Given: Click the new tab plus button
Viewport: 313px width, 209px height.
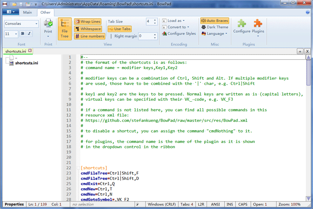Looking at the screenshot, I should coord(300,51).
